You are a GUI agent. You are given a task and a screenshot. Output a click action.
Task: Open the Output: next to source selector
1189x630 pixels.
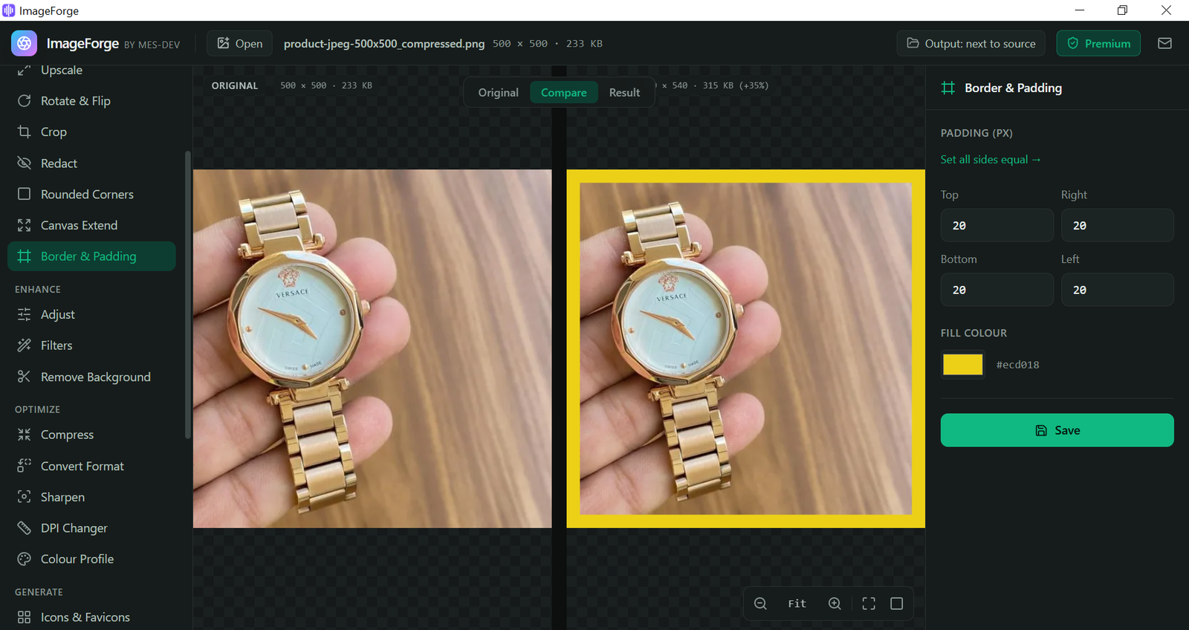coord(971,43)
